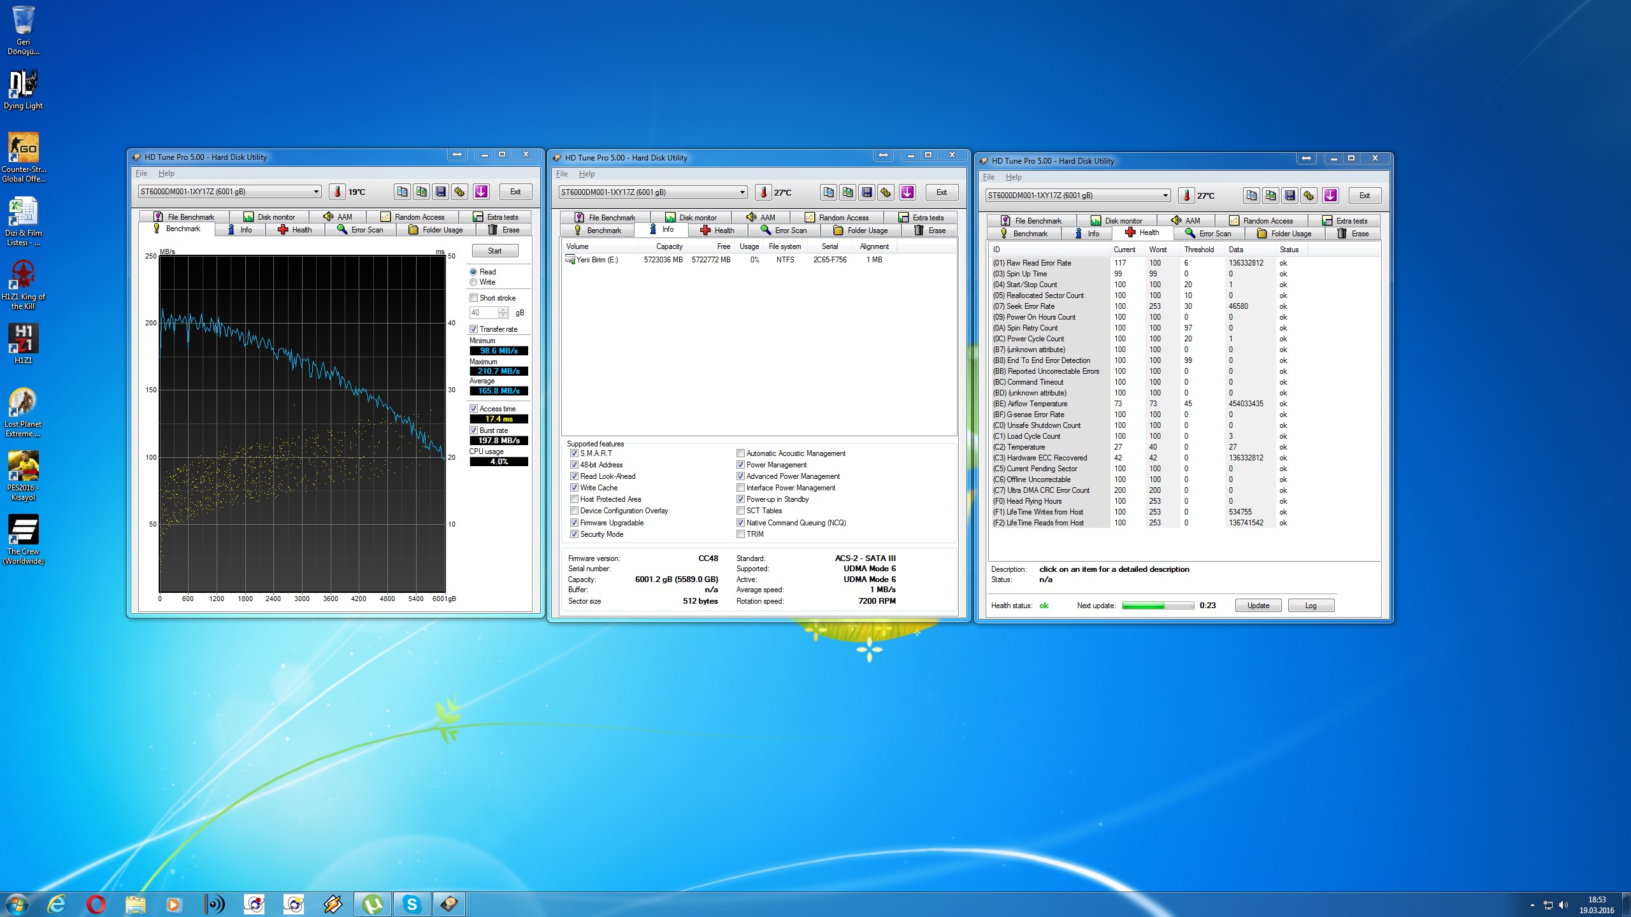
Task: Show hidden icons arrow in the system tray
Action: click(x=1532, y=905)
